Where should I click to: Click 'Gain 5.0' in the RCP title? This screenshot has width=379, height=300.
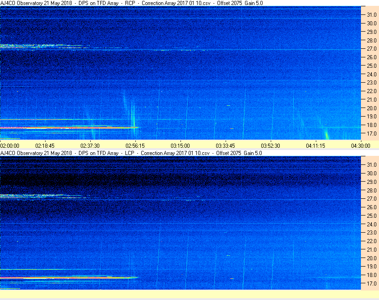tap(254, 3)
